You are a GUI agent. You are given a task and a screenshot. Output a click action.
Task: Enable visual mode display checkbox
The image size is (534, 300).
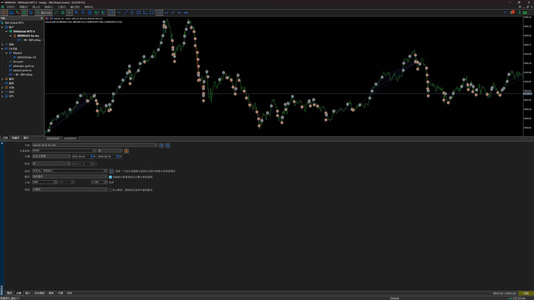click(110, 190)
